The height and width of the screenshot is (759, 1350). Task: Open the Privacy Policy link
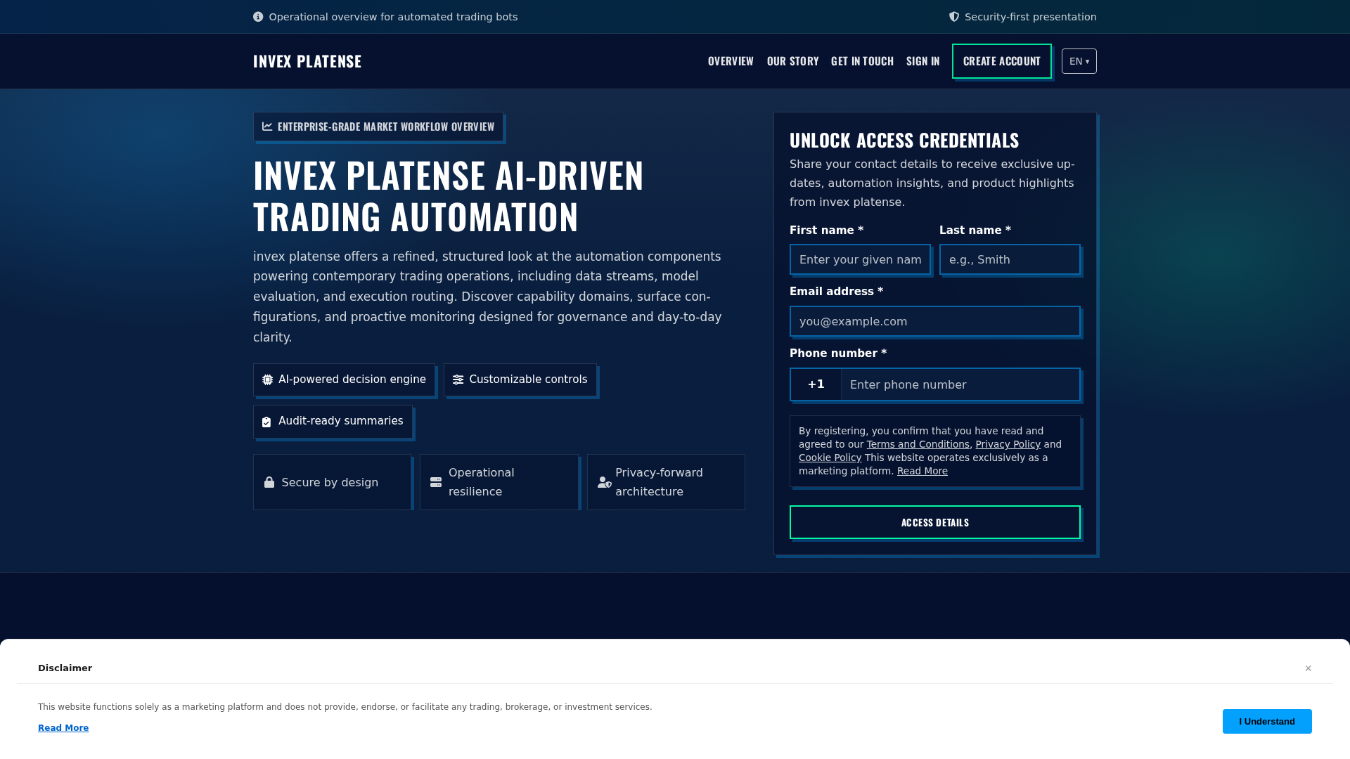coord(1008,444)
